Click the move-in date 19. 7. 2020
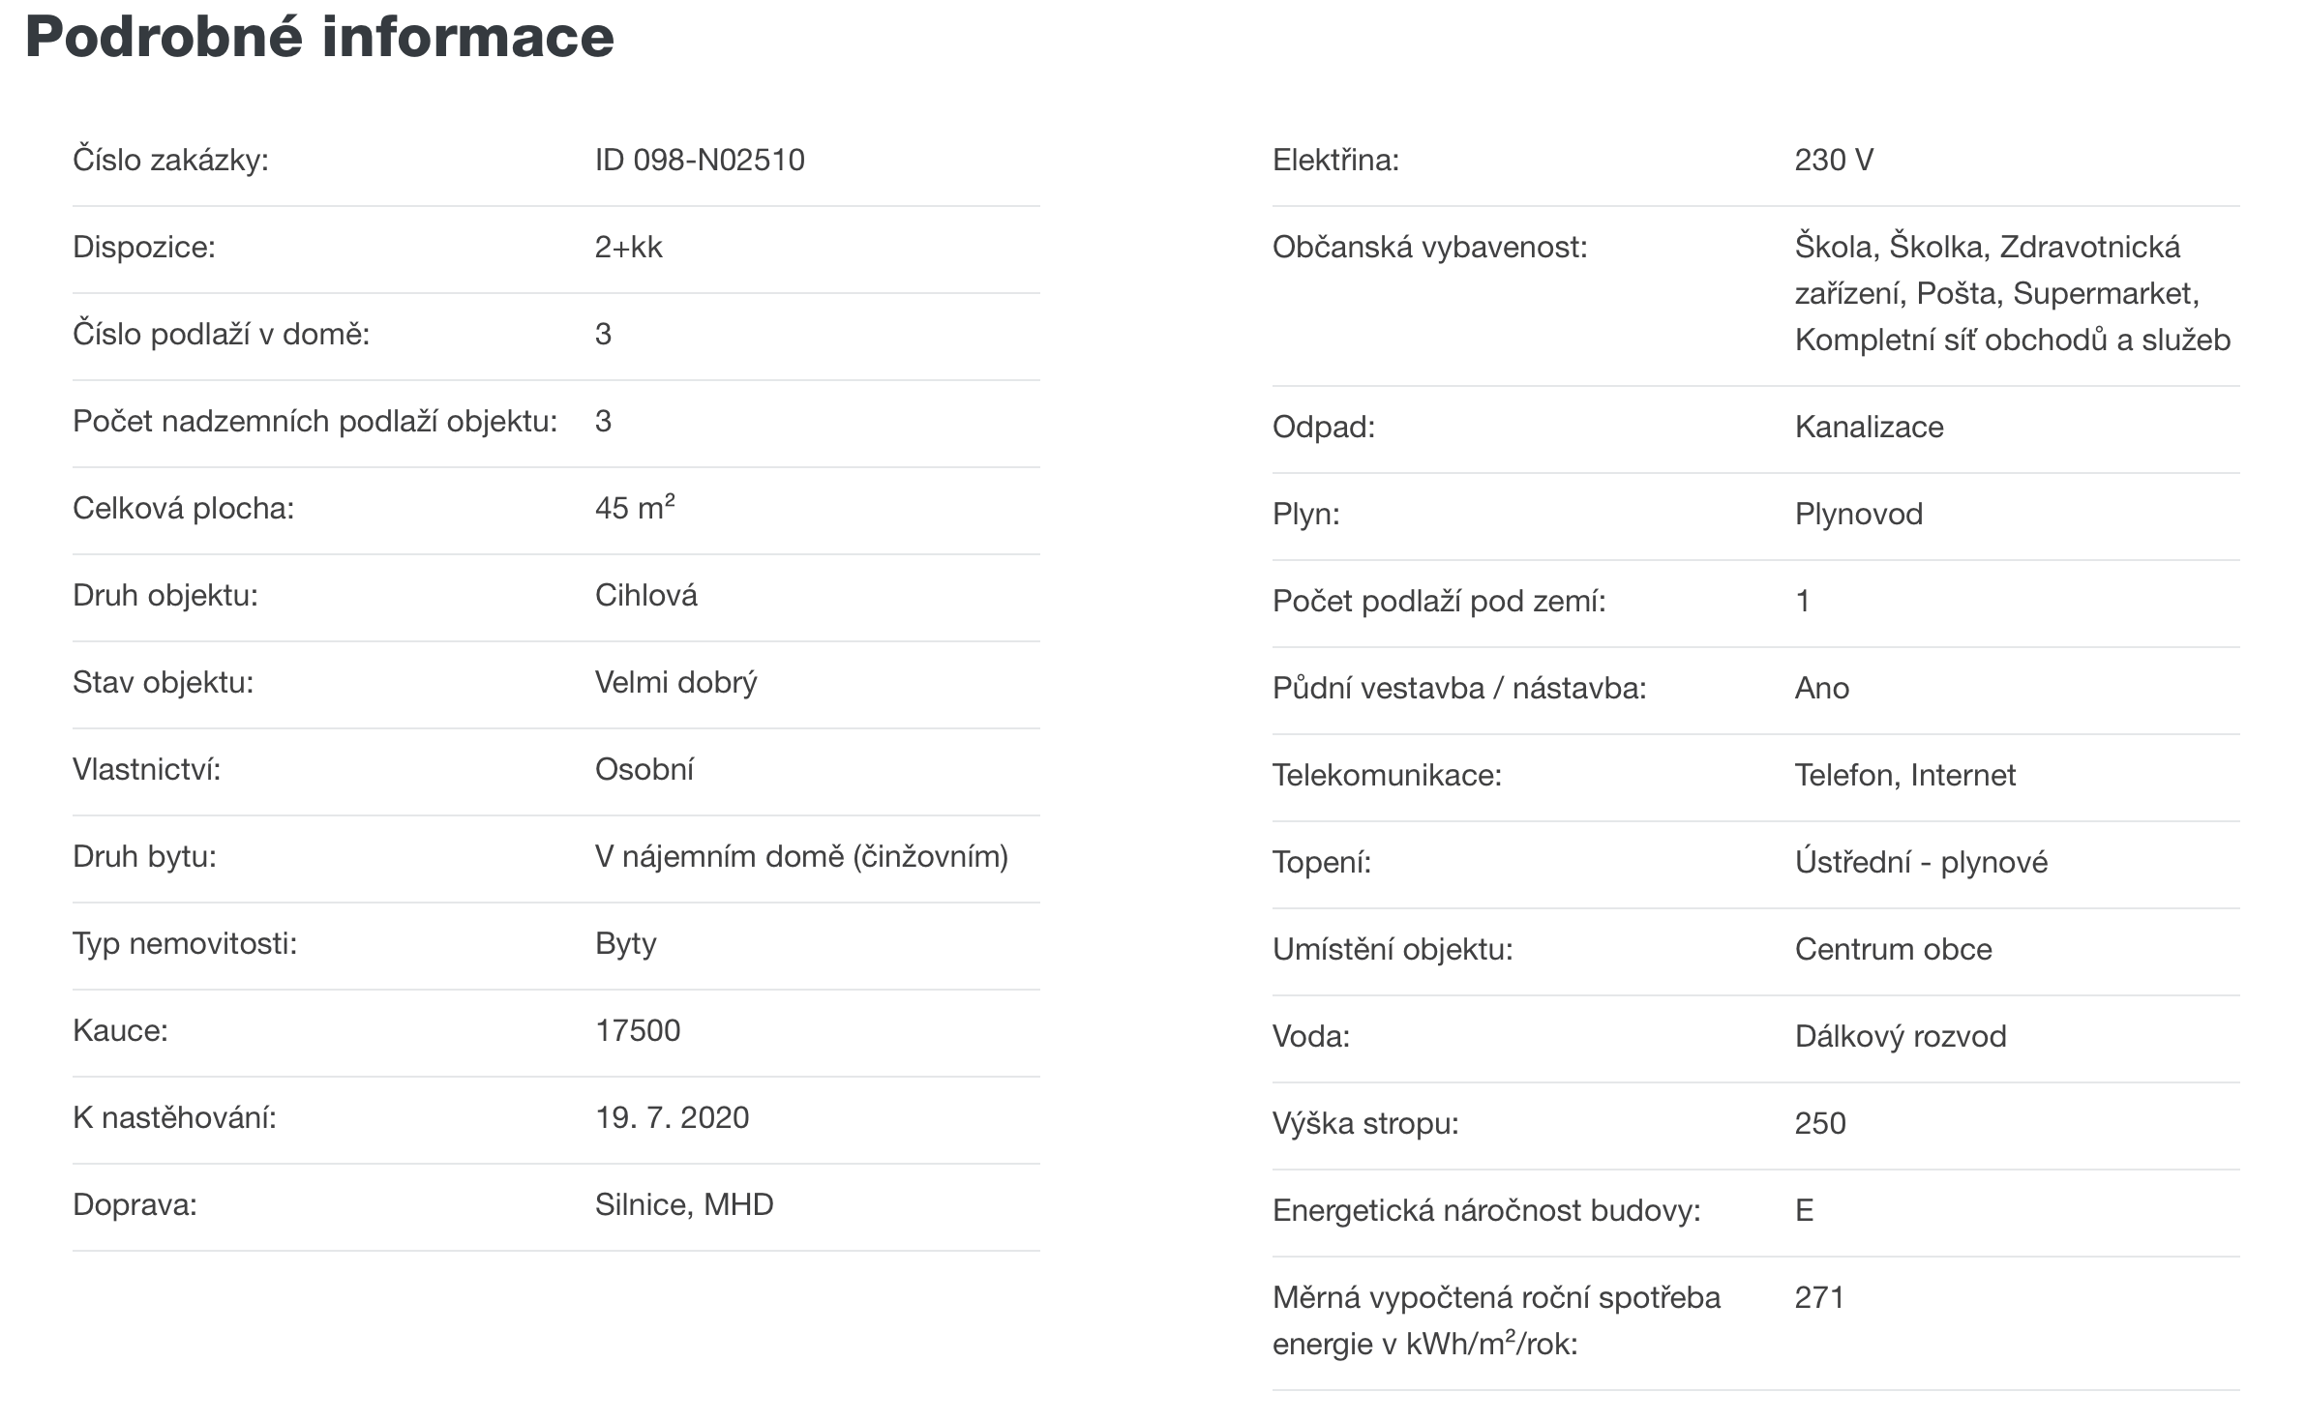2307x1422 pixels. coord(673,1117)
